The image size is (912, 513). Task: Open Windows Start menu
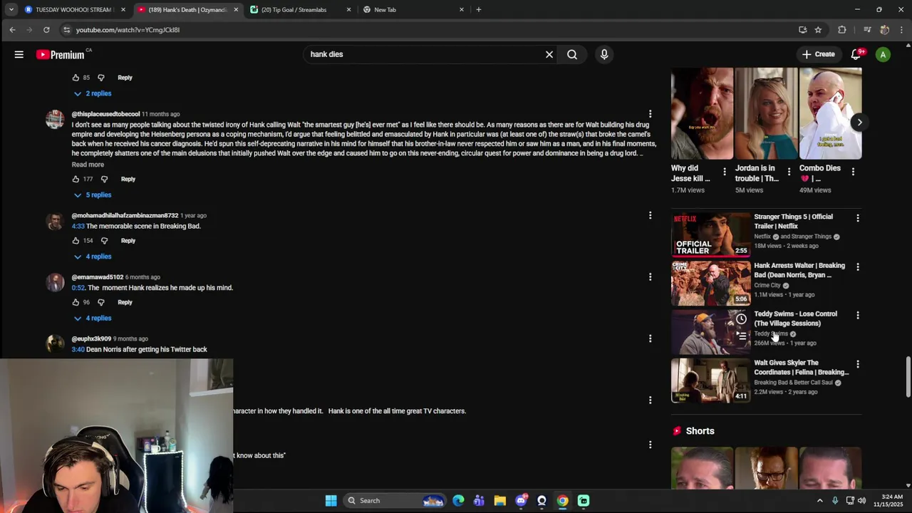pos(331,500)
